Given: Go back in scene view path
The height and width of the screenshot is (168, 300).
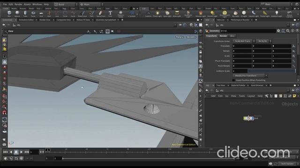Looking at the screenshot, I should [4, 25].
